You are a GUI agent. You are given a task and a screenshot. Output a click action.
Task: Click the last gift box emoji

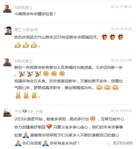click(120, 37)
